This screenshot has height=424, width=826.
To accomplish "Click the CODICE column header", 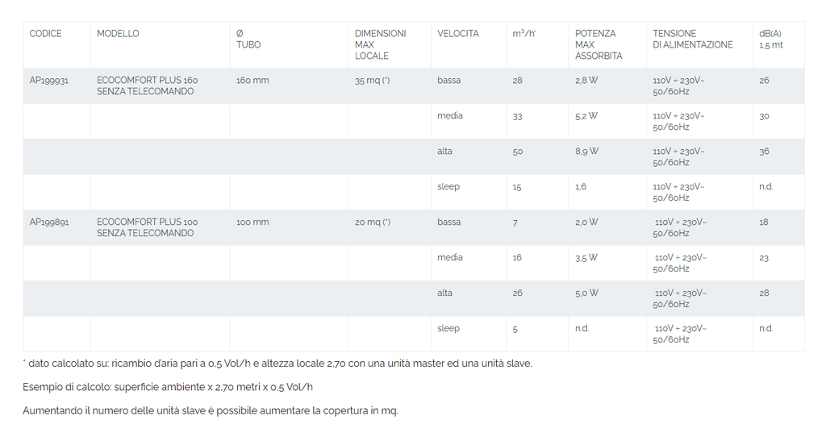I will [x=45, y=34].
